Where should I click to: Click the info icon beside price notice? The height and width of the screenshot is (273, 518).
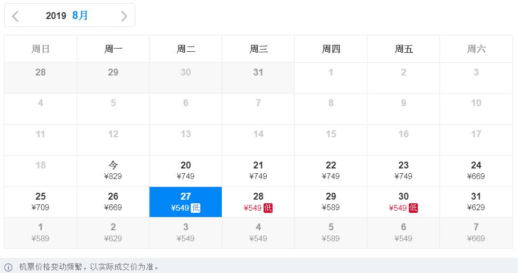point(8,267)
